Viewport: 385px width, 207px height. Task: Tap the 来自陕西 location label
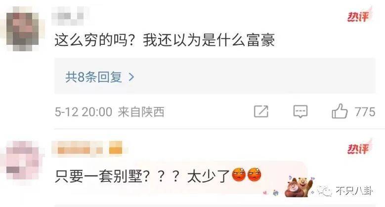[141, 112]
